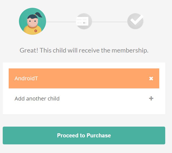This screenshot has width=172, height=153.
Task: Click the word "Great!" in the heading
Action: pos(29,50)
